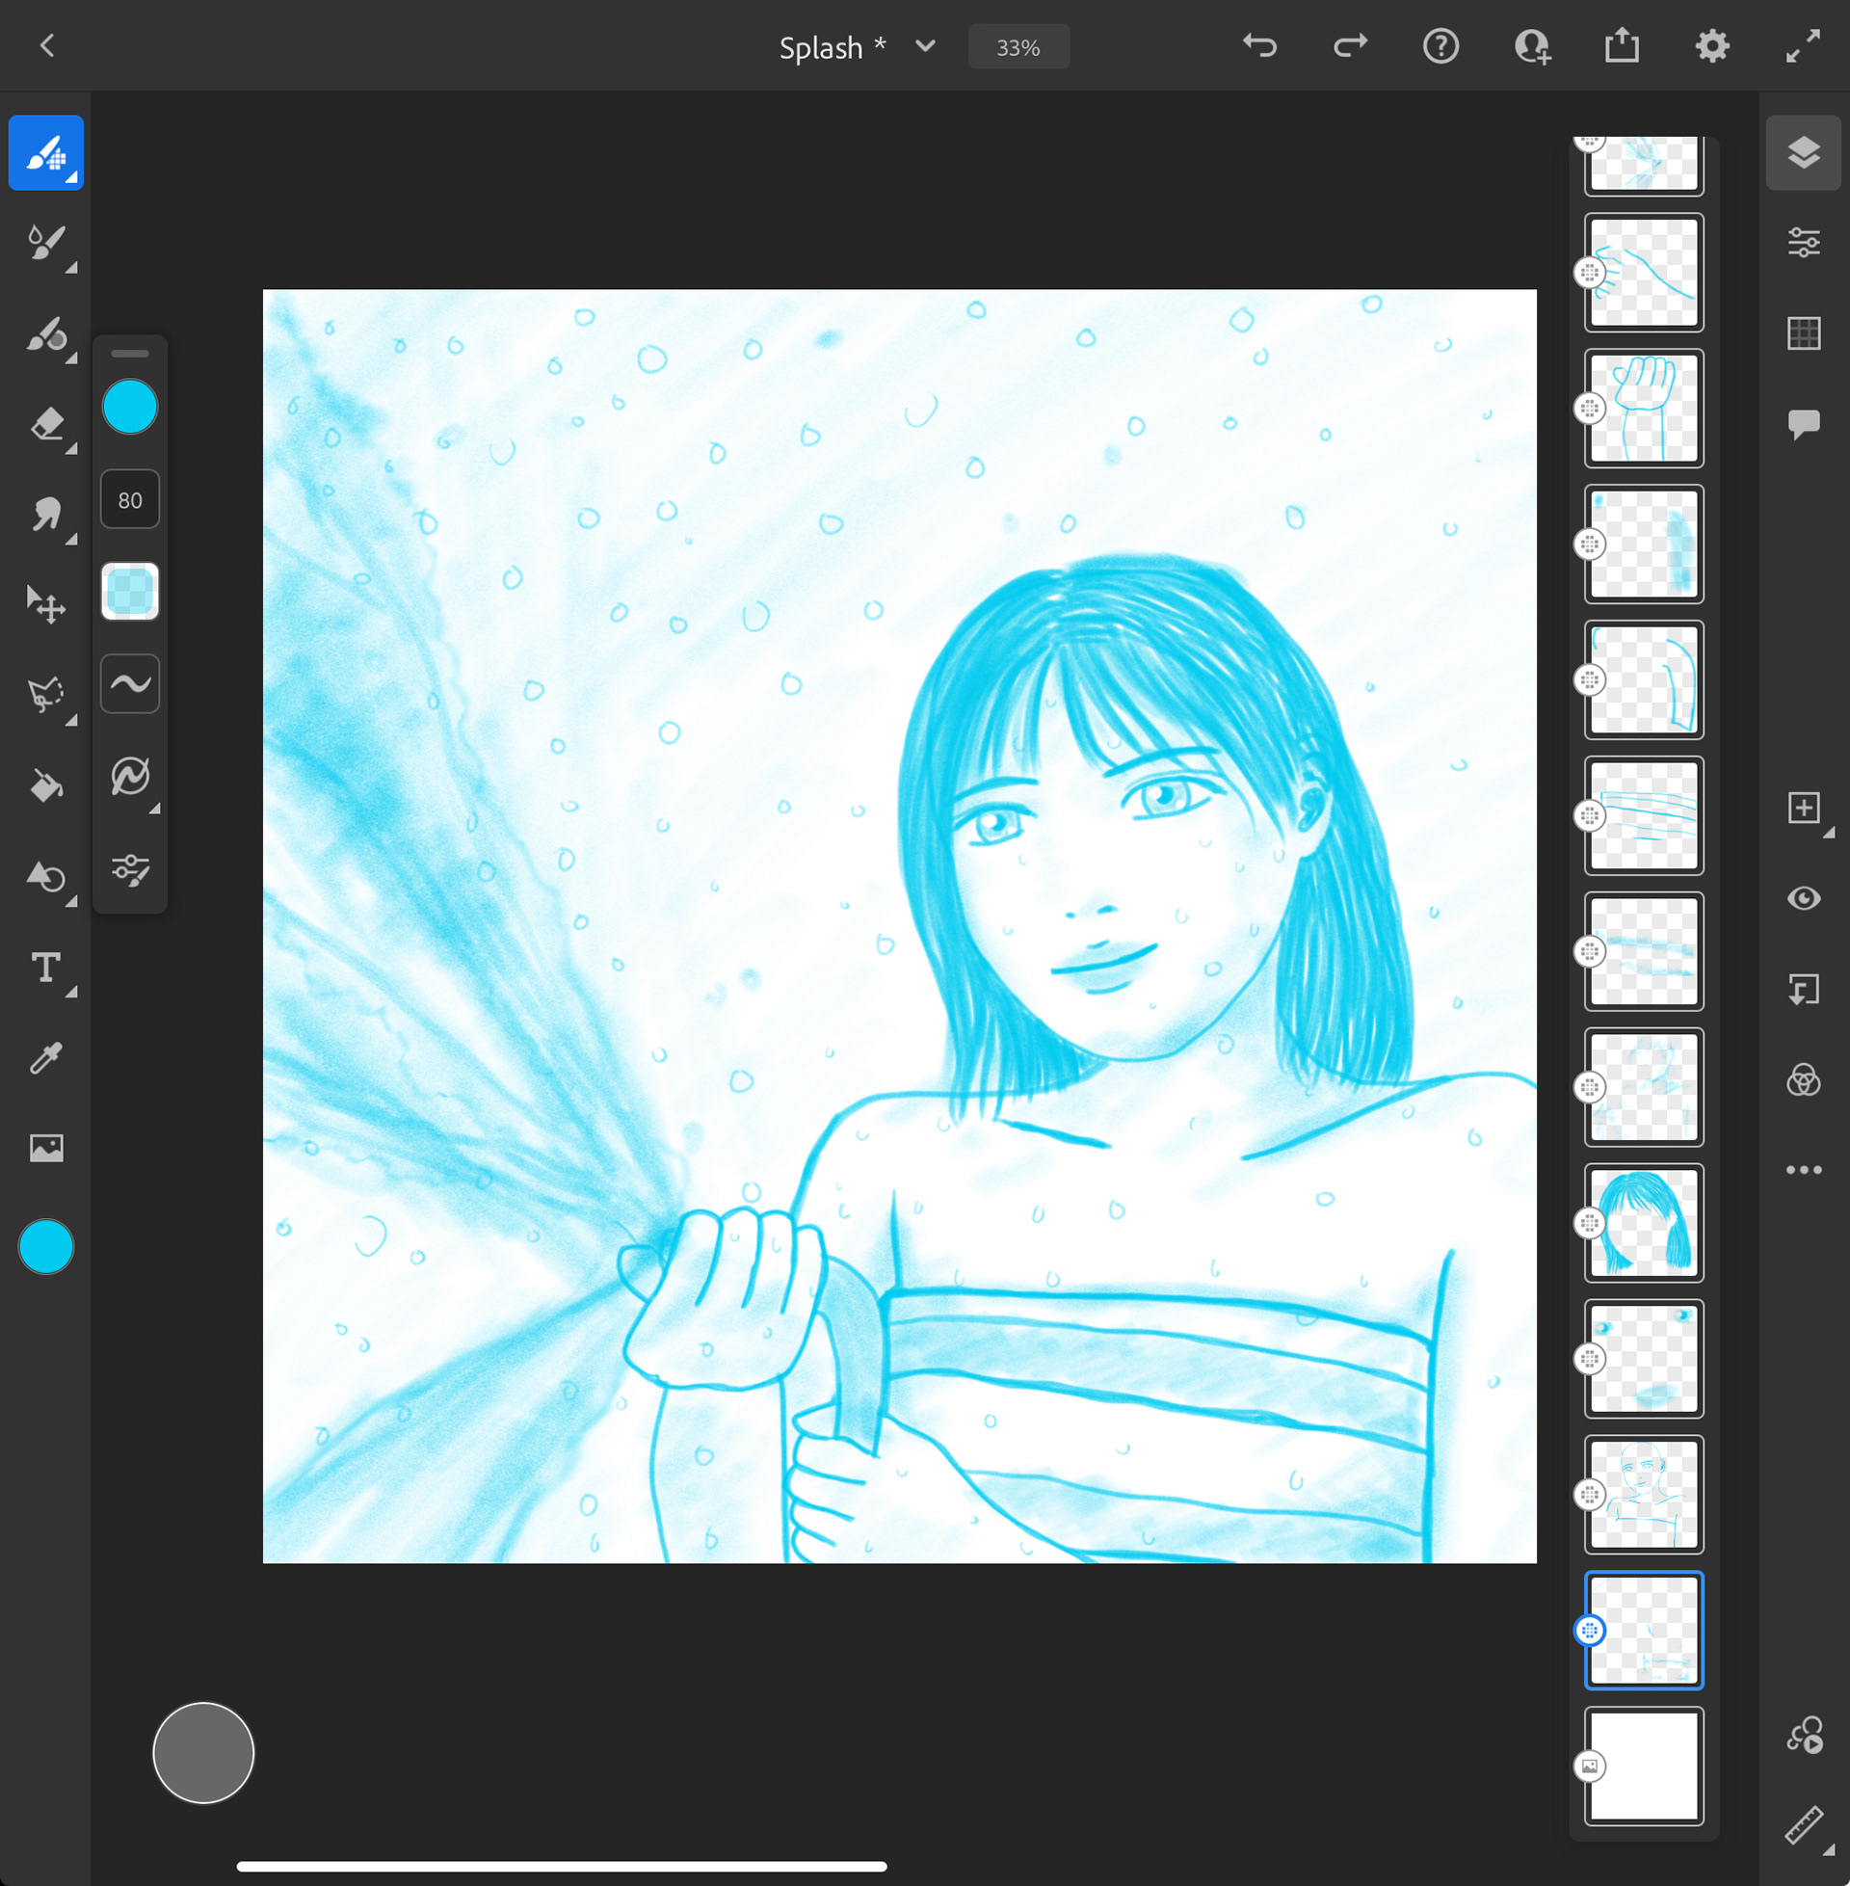Open brush smoothing control

coord(130,683)
